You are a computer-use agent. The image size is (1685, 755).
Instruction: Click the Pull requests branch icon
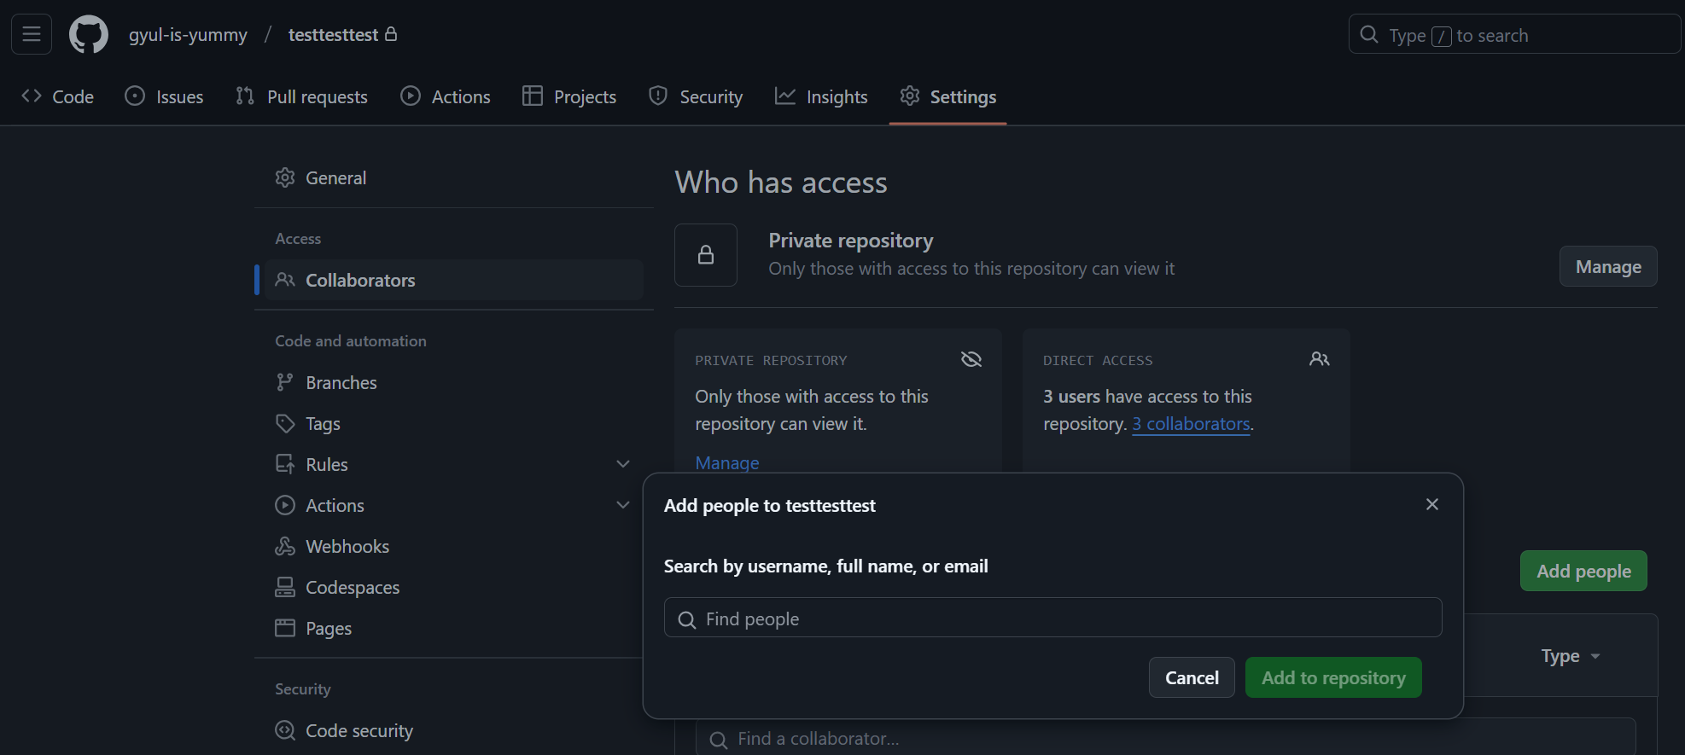click(x=245, y=96)
